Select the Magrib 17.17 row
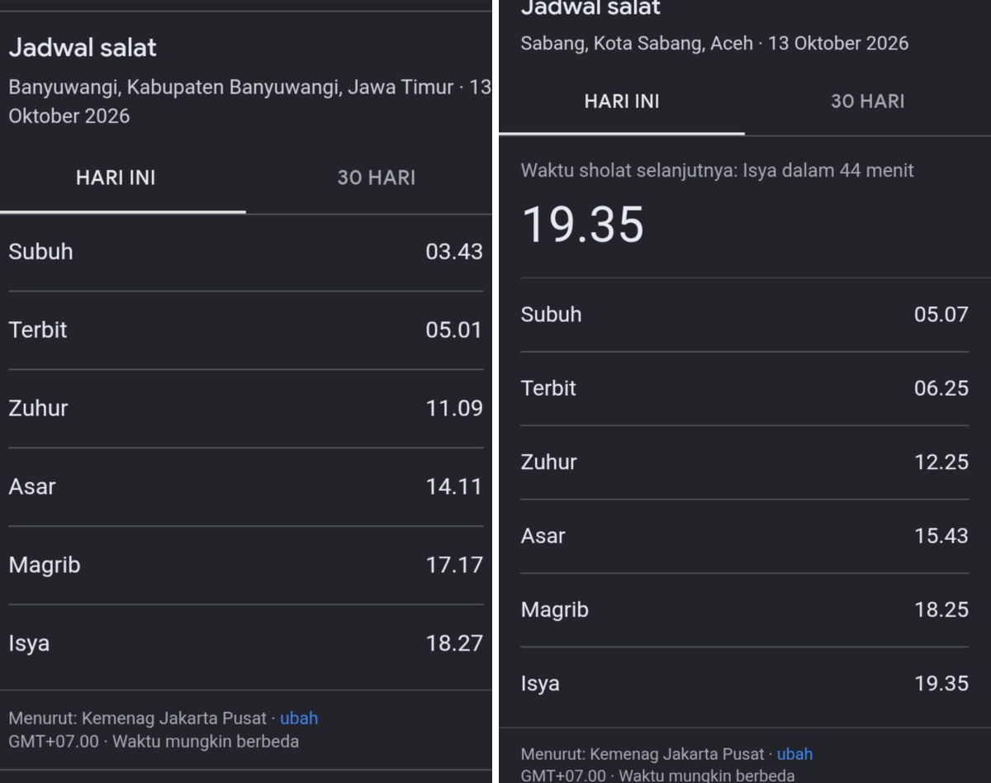This screenshot has height=783, width=991. pos(246,565)
